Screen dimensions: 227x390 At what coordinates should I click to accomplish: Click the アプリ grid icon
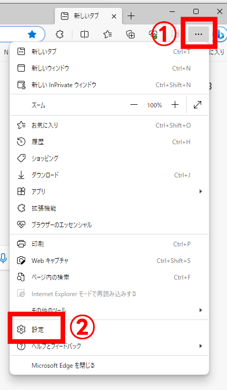coord(21,191)
